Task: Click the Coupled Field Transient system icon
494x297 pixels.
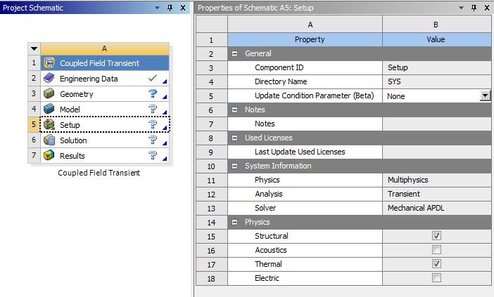Action: coord(49,63)
